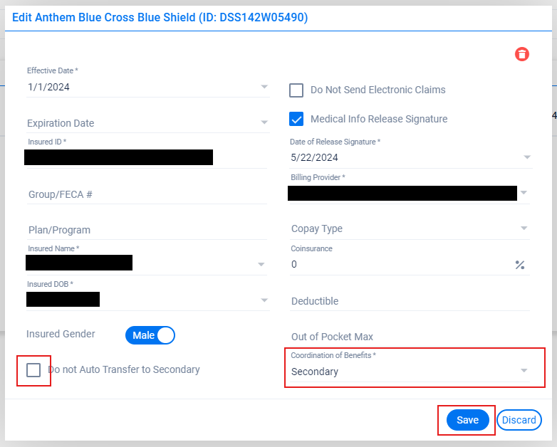This screenshot has height=447, width=557.
Task: Check Do Not Send Electronic Claims
Action: [x=296, y=90]
